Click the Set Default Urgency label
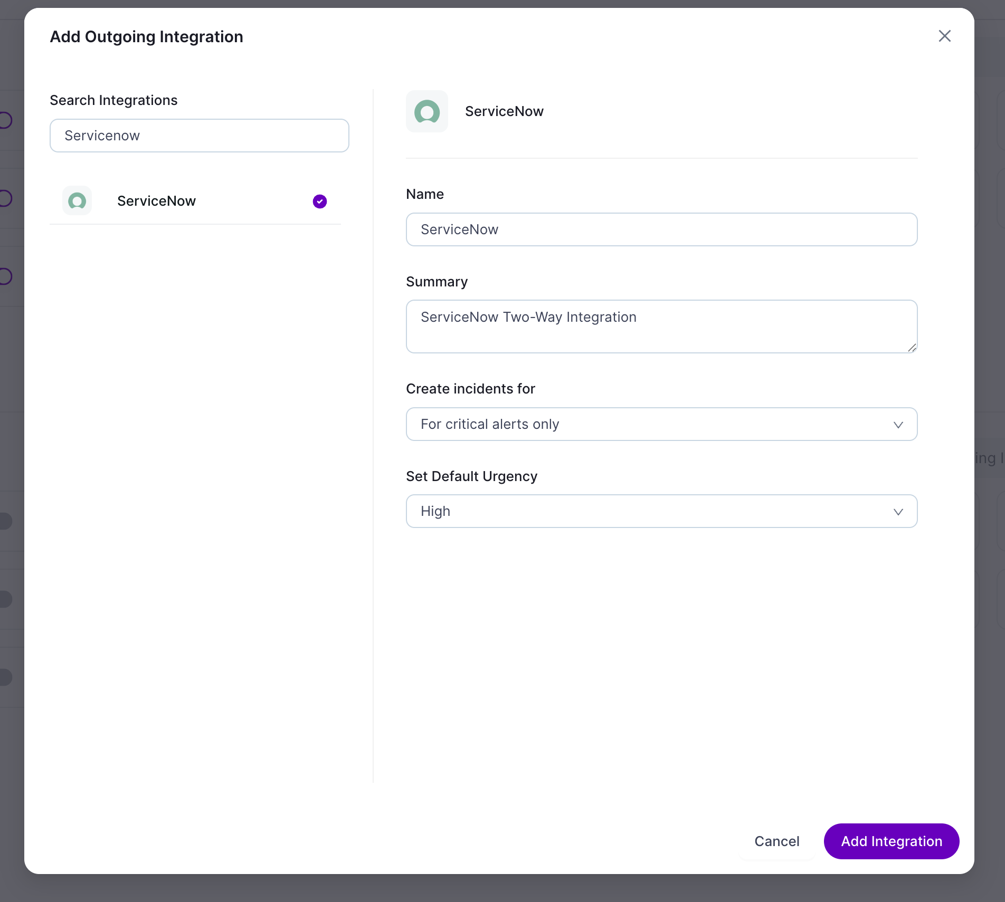Viewport: 1005px width, 902px height. 471,476
